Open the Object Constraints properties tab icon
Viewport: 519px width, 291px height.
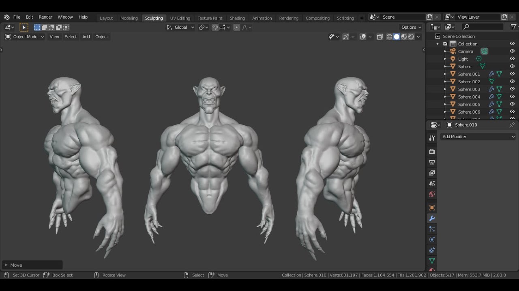coord(432,250)
